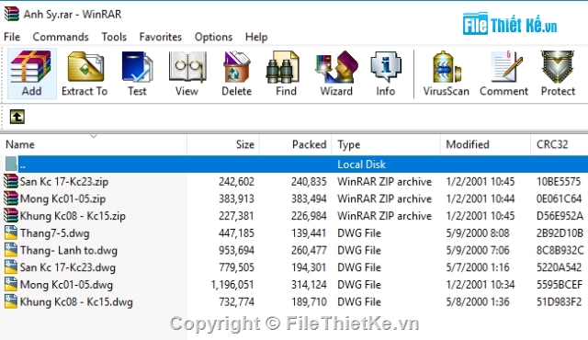
Task: Click modified date 5/9/2000 8:08
Action: pyautogui.click(x=478, y=233)
